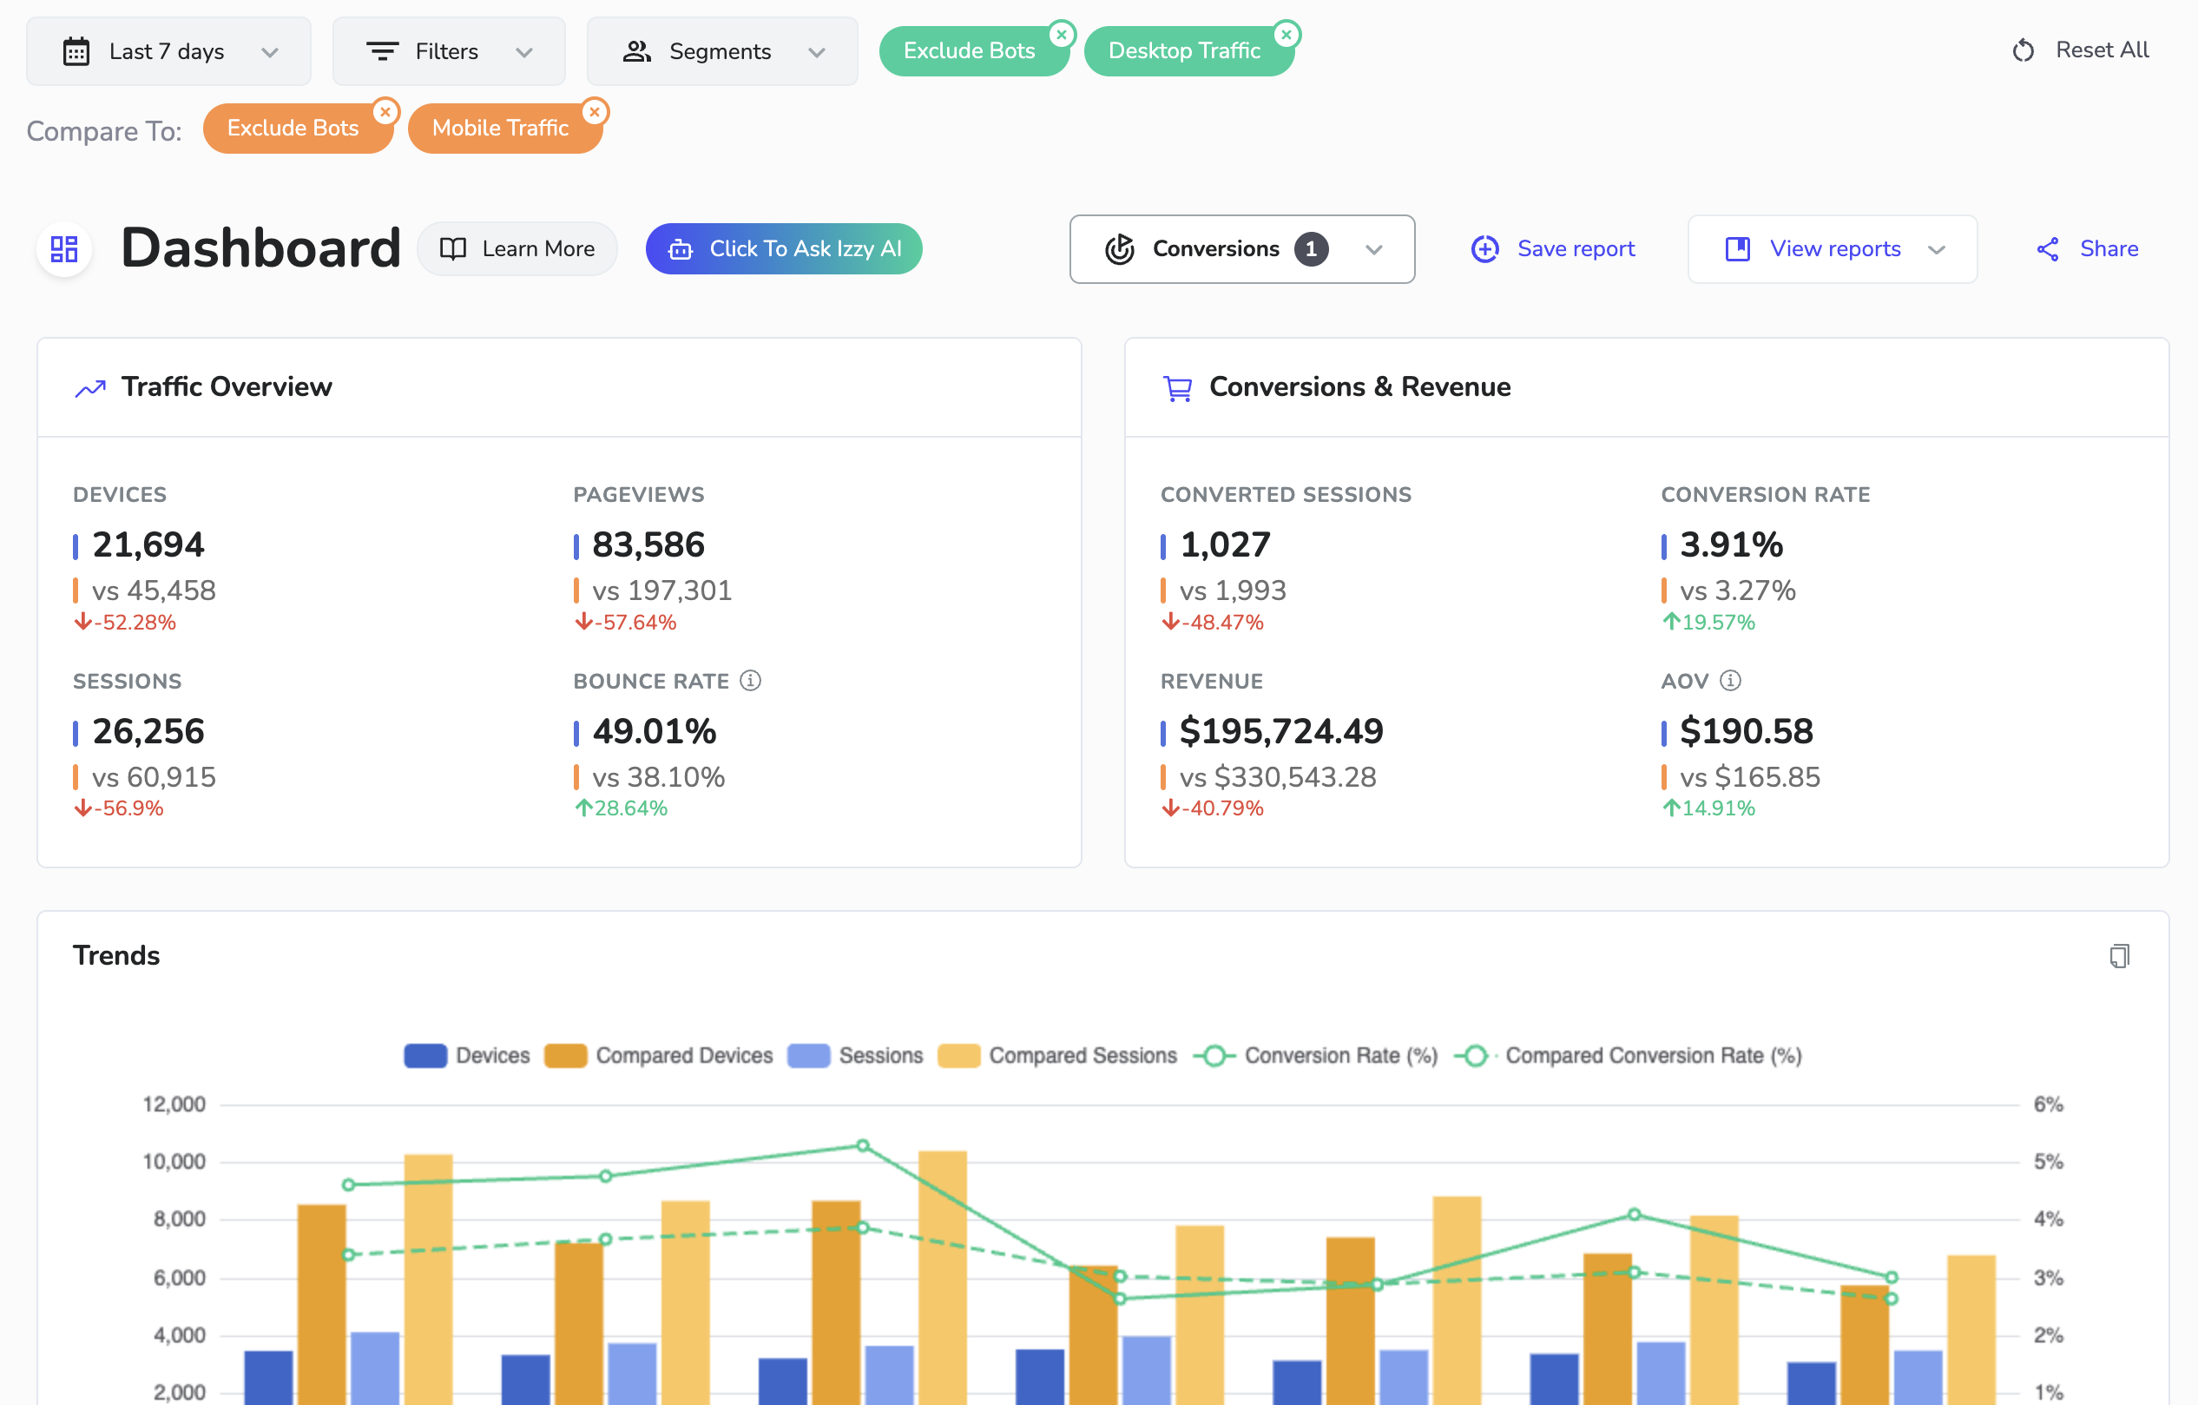Image resolution: width=2198 pixels, height=1405 pixels.
Task: Click the Share icon
Action: [2046, 248]
